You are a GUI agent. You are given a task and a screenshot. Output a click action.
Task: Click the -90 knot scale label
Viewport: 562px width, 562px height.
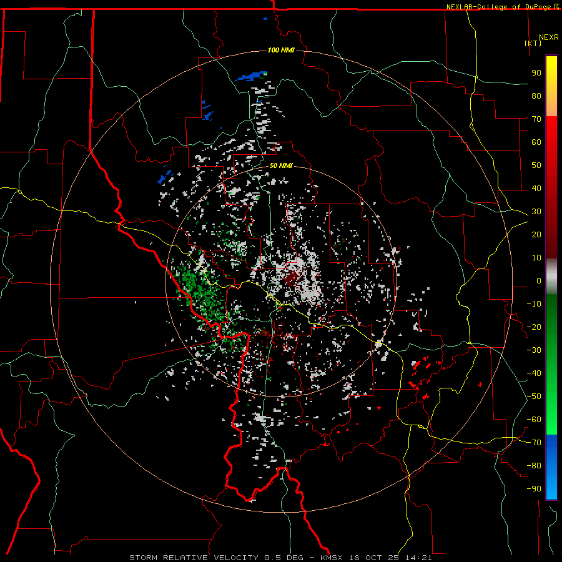point(534,489)
